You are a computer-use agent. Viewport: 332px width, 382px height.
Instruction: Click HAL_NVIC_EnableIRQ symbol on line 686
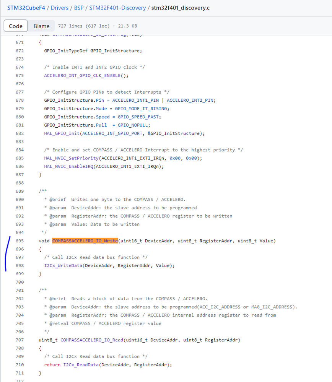coord(69,166)
